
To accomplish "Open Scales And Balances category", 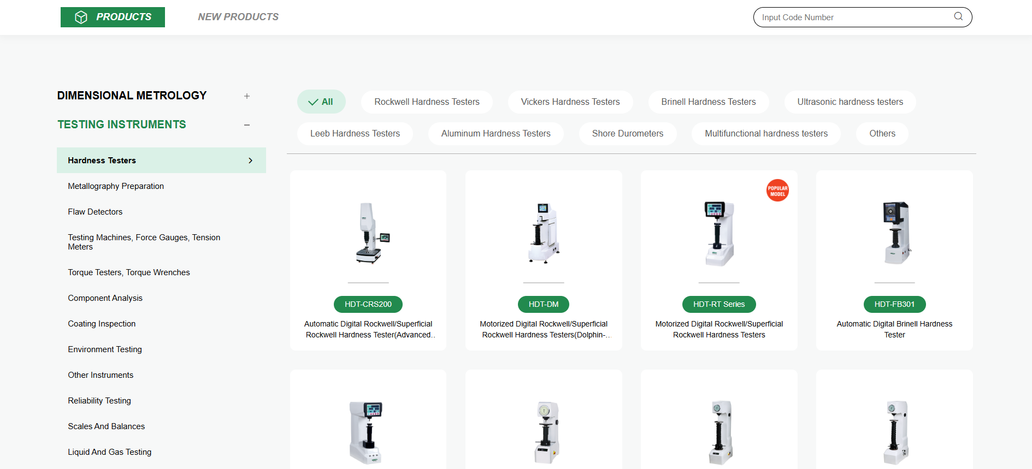I will click(x=107, y=426).
